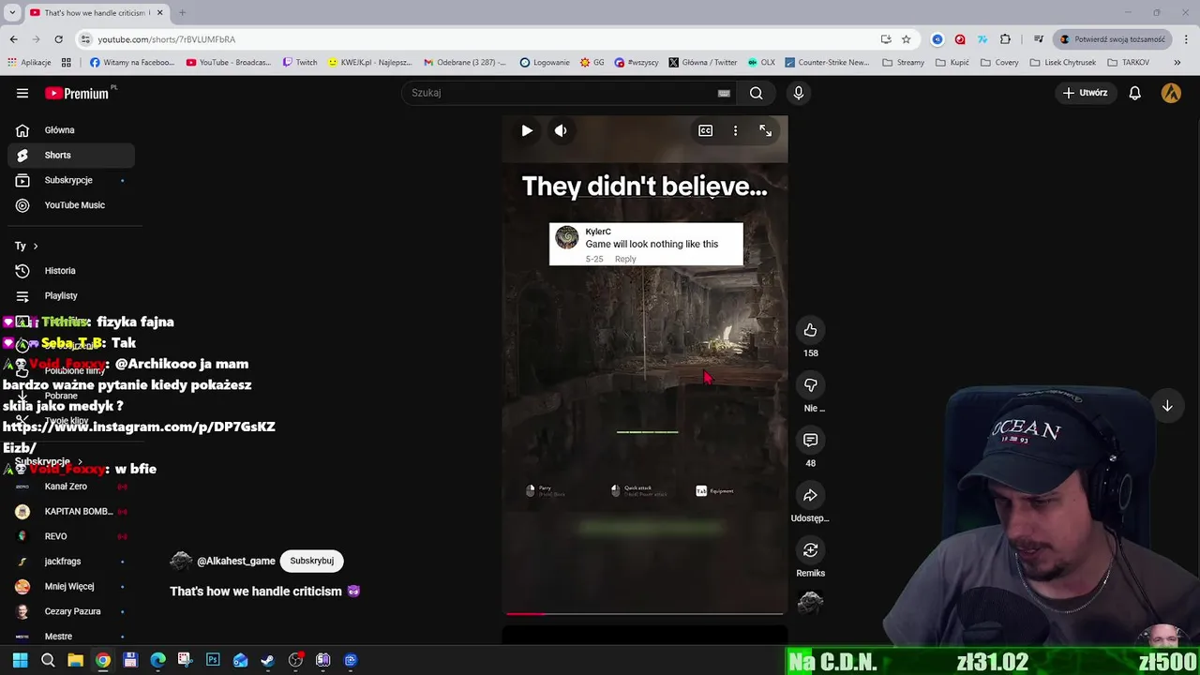The image size is (1200, 675).
Task: Dislike the Short with the thumbs down
Action: [x=810, y=385]
